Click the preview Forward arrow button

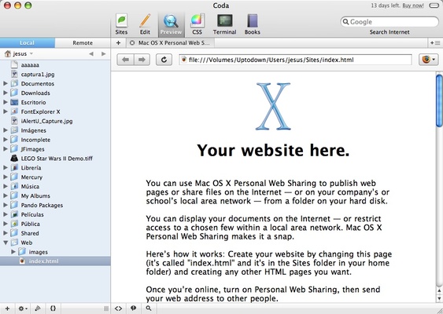142,60
